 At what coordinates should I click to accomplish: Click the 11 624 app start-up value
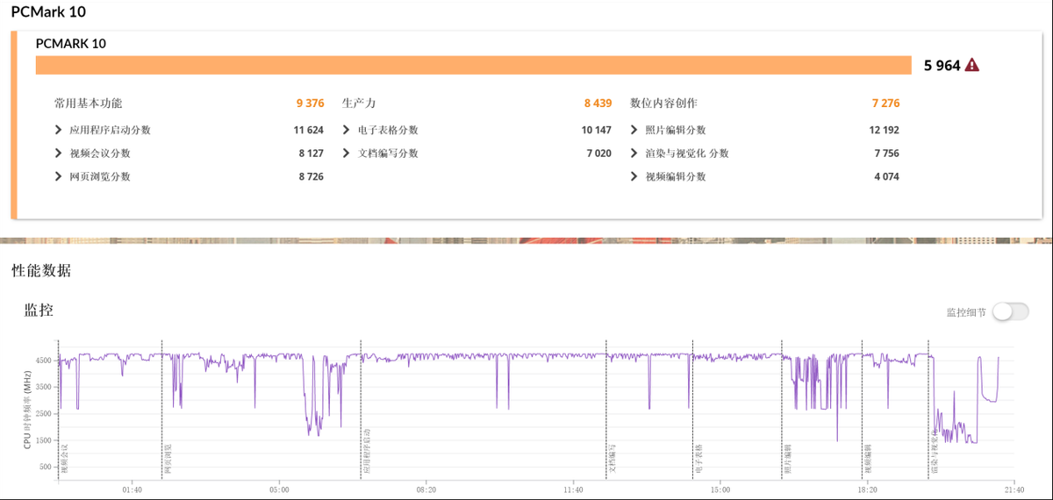point(309,130)
